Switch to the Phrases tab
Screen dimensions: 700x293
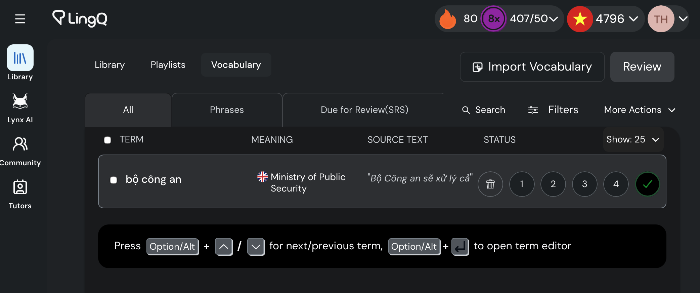tap(227, 110)
